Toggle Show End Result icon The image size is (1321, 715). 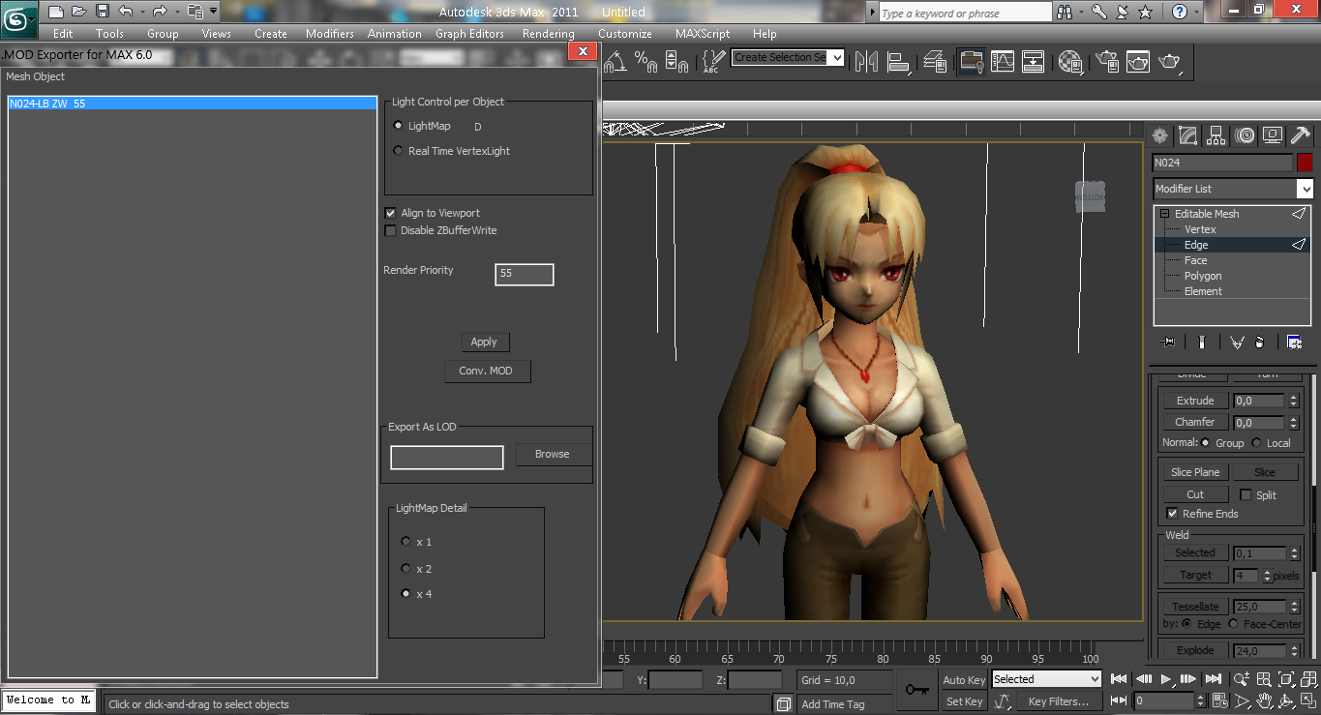pos(1201,342)
